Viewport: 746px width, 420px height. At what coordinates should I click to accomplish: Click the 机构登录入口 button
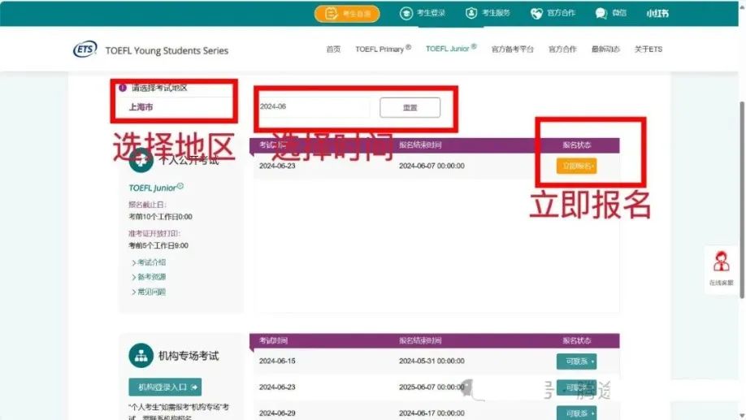pyautogui.click(x=165, y=388)
